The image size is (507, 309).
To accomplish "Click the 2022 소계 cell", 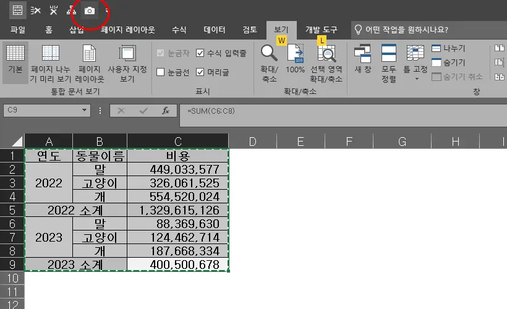I will point(75,210).
